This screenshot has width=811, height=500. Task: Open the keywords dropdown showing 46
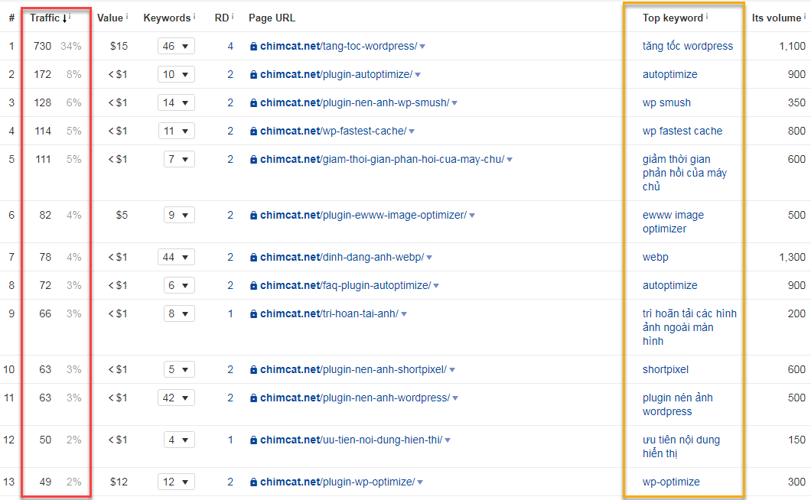tap(176, 47)
